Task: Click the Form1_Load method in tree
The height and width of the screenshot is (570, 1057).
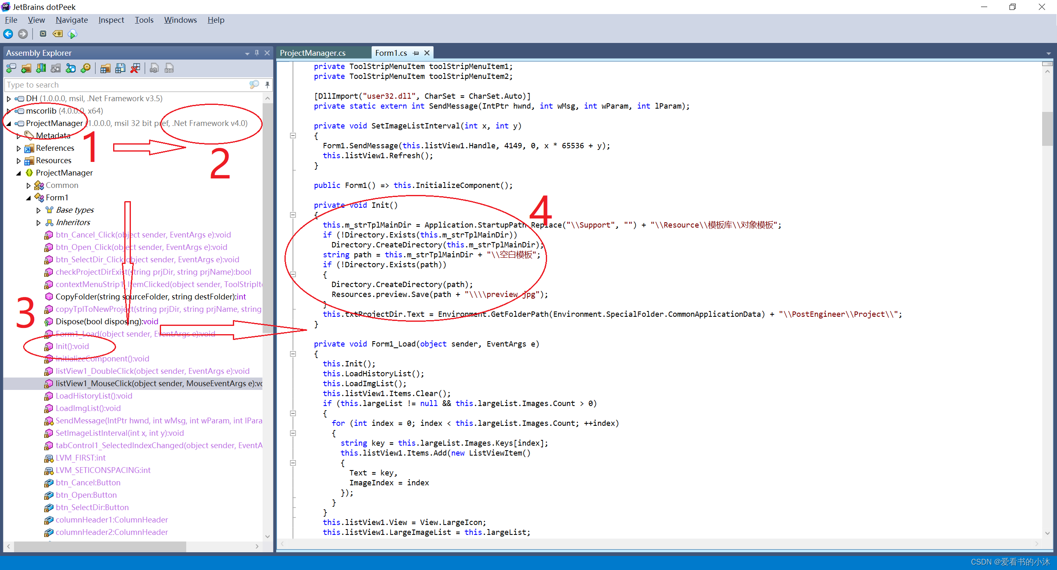Action: pos(137,333)
